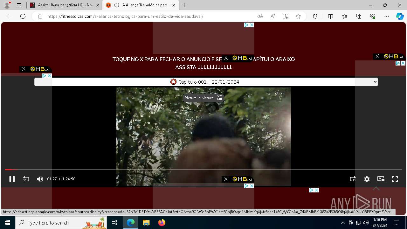Skip forward 10 seconds in video
This screenshot has width=407, height=229.
(353, 179)
